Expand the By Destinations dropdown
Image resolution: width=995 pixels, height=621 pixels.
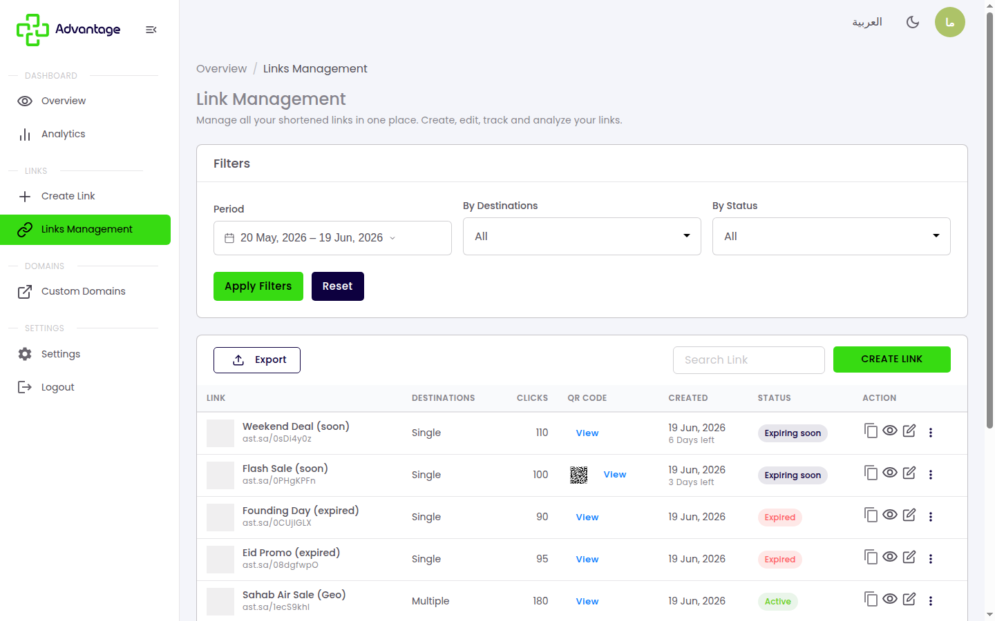tap(582, 237)
